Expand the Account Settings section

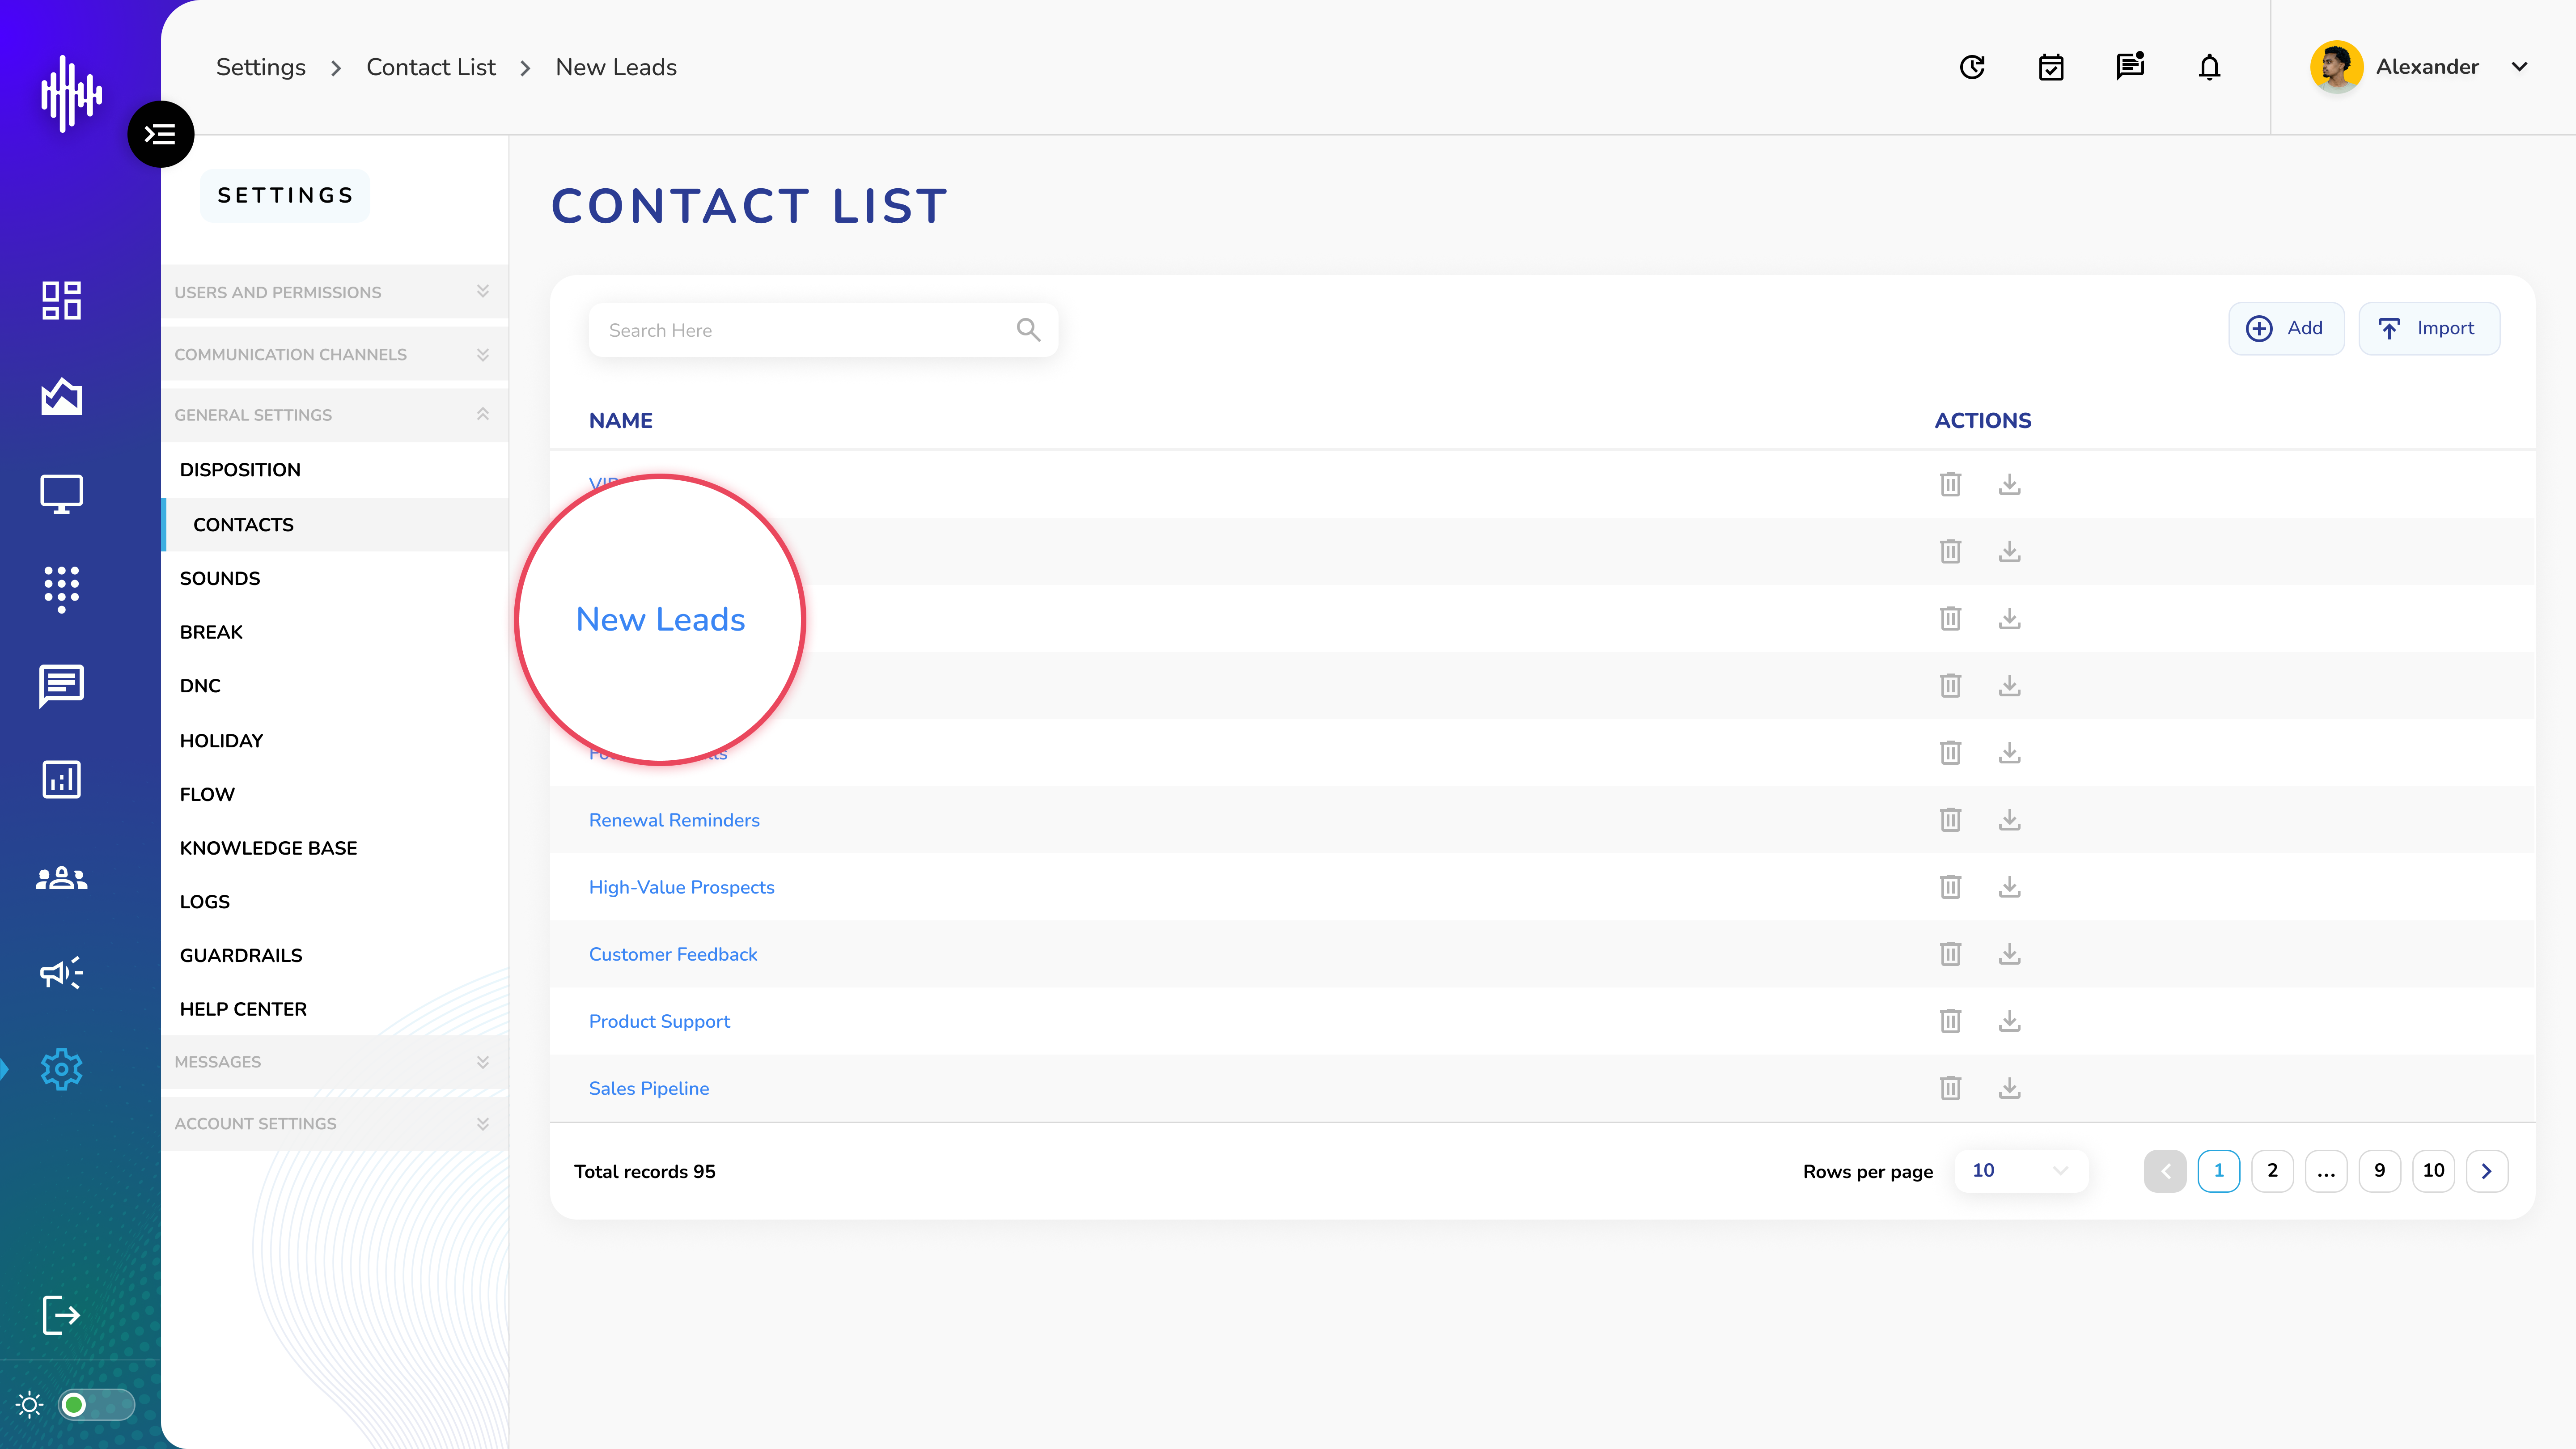click(x=335, y=1124)
